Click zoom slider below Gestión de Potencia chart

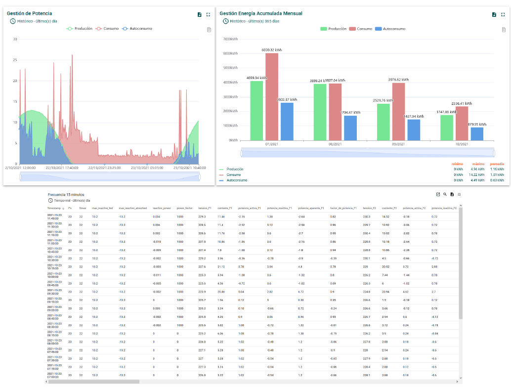[109, 176]
